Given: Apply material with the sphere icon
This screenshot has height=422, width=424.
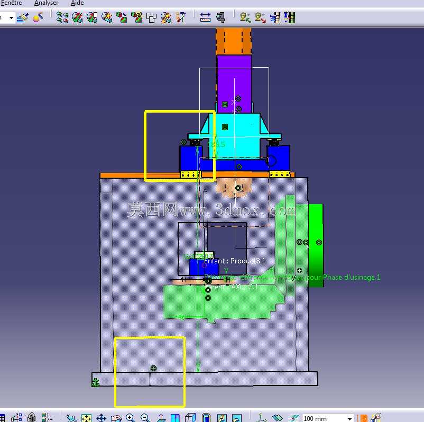Looking at the screenshot, I should click(x=38, y=18).
